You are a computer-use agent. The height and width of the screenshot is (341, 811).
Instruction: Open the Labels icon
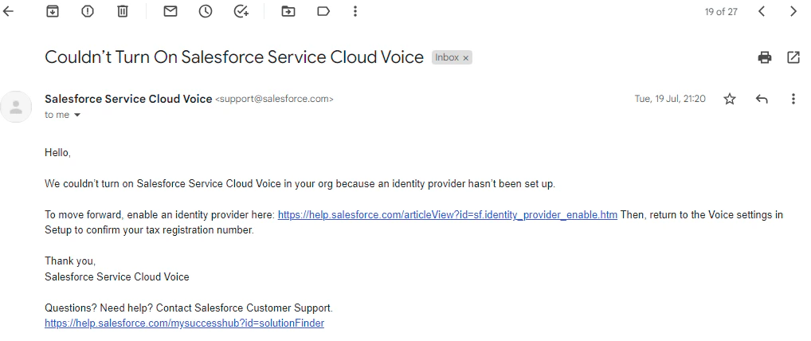tap(323, 11)
